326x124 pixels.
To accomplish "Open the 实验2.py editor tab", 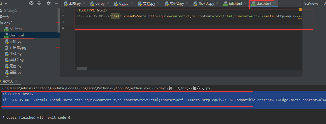I will 176,4.
